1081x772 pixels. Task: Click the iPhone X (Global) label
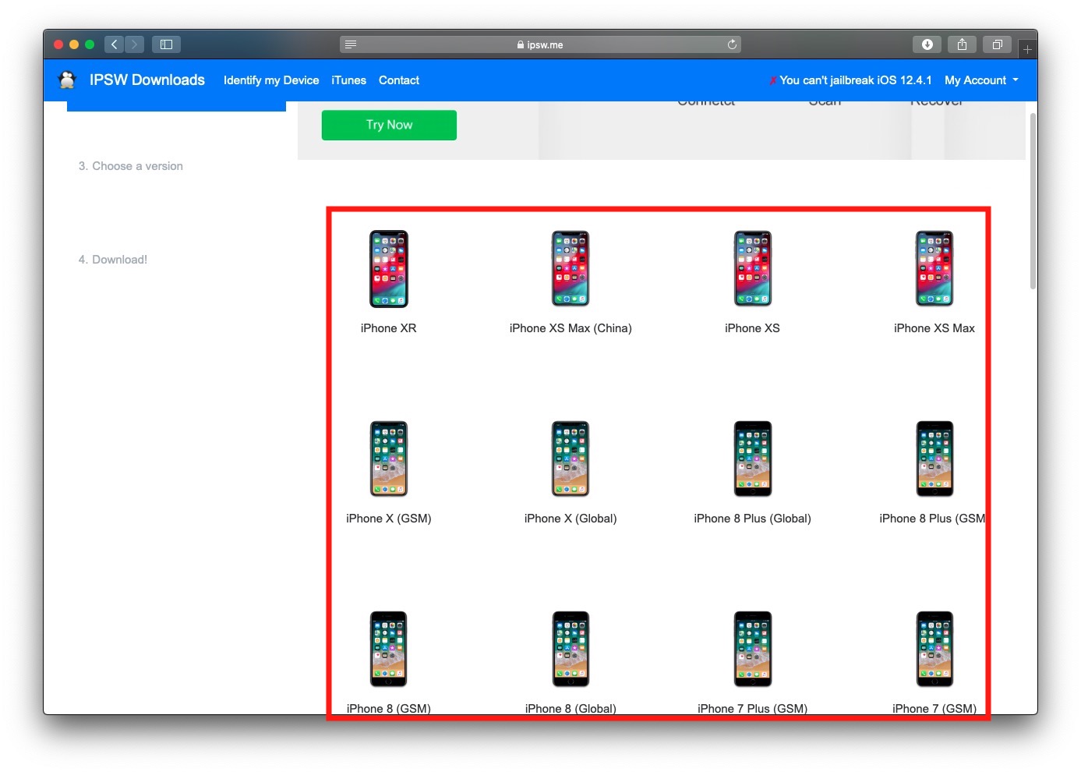click(x=571, y=519)
